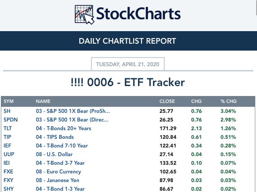Click the CLOSE column header
The image size is (257, 192).
(167, 101)
